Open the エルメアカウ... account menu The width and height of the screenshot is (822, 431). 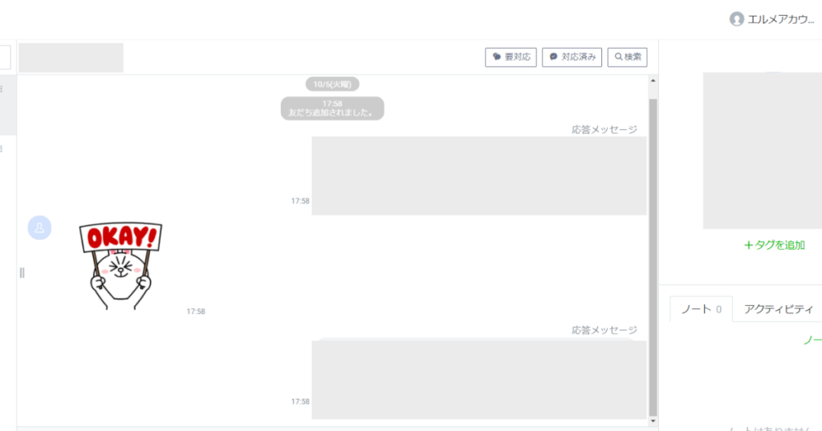point(772,19)
